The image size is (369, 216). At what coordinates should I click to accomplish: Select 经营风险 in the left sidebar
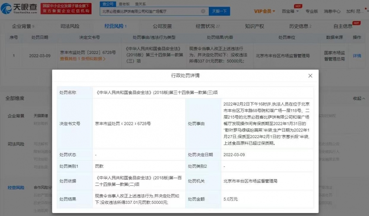click(16, 188)
